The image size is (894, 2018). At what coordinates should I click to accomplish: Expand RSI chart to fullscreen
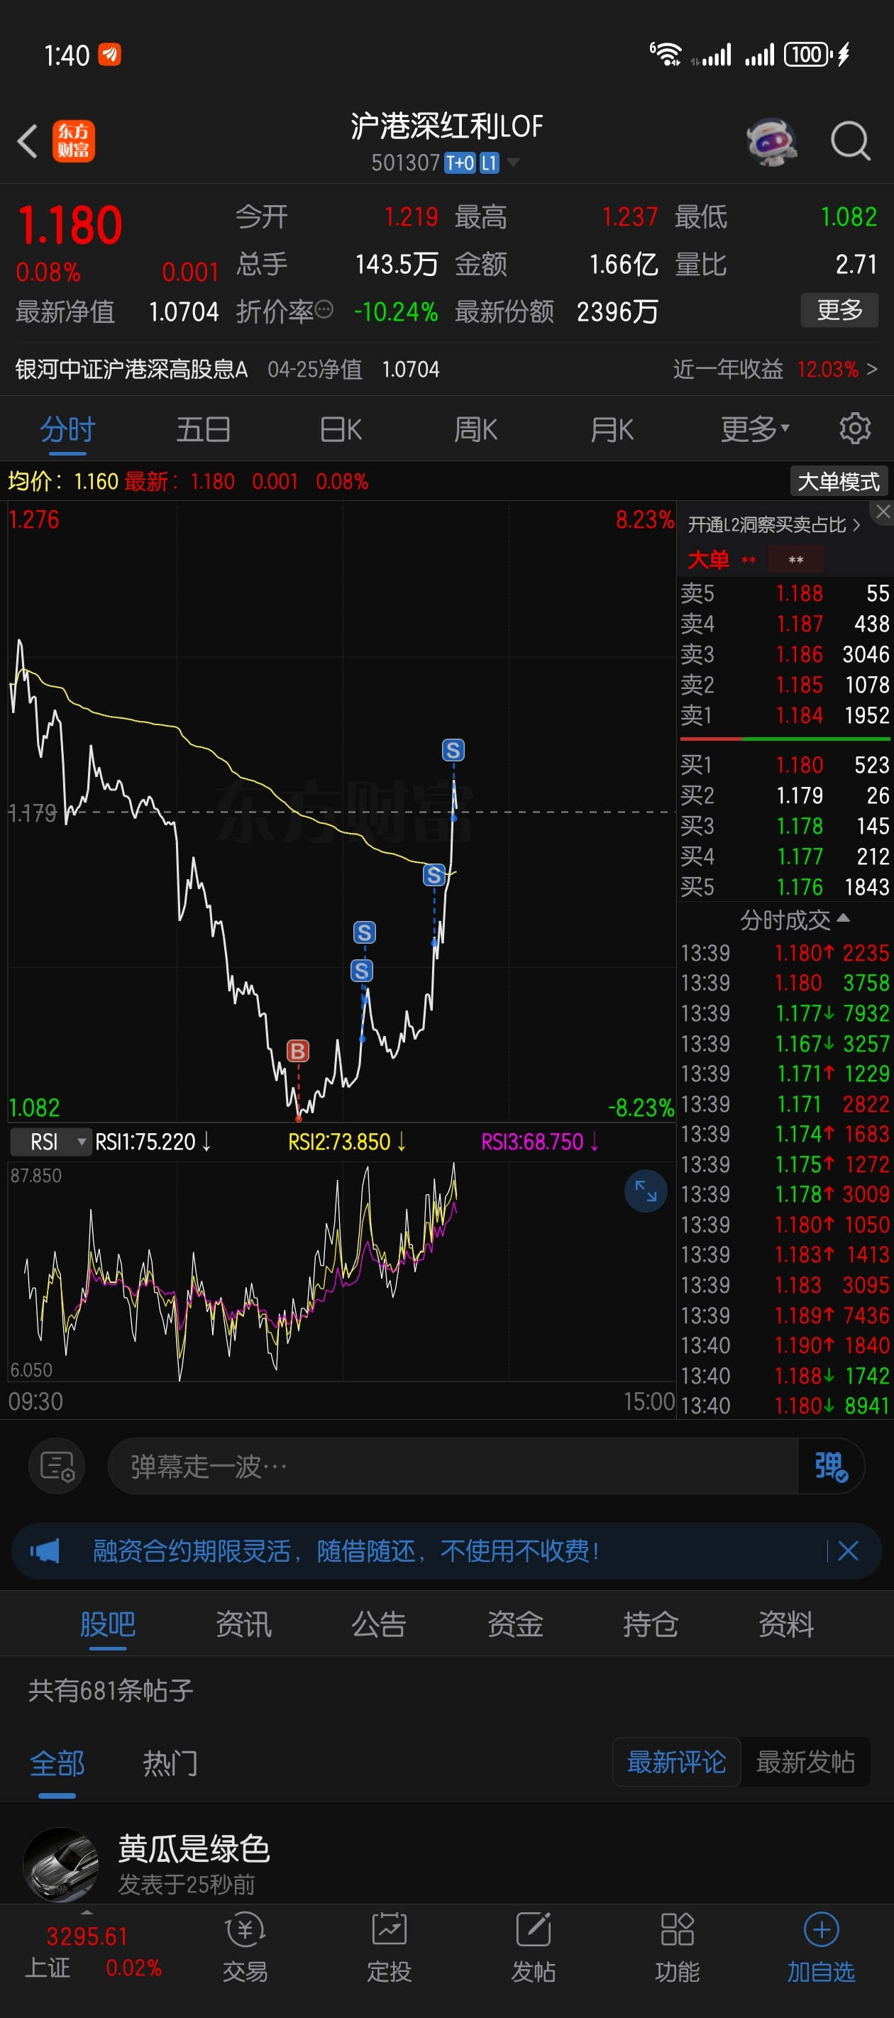pyautogui.click(x=646, y=1191)
